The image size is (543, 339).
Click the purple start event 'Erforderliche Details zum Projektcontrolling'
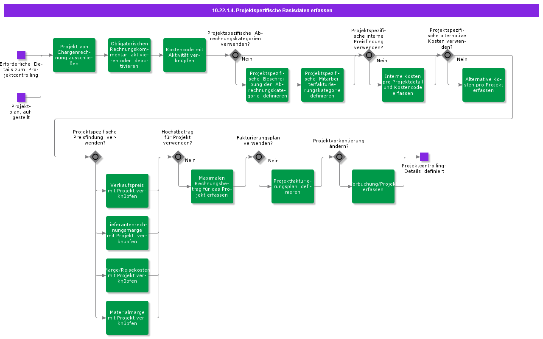(x=20, y=55)
